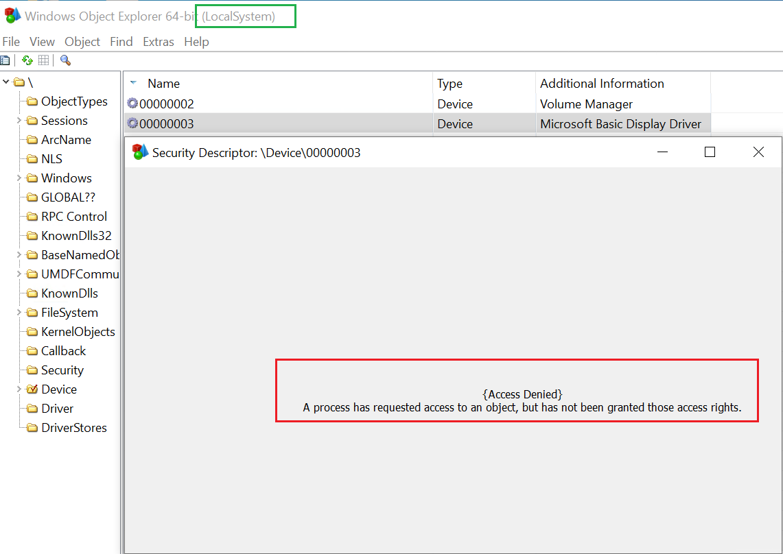Select the KernelObjects folder
Image resolution: width=783 pixels, height=554 pixels.
coord(78,331)
